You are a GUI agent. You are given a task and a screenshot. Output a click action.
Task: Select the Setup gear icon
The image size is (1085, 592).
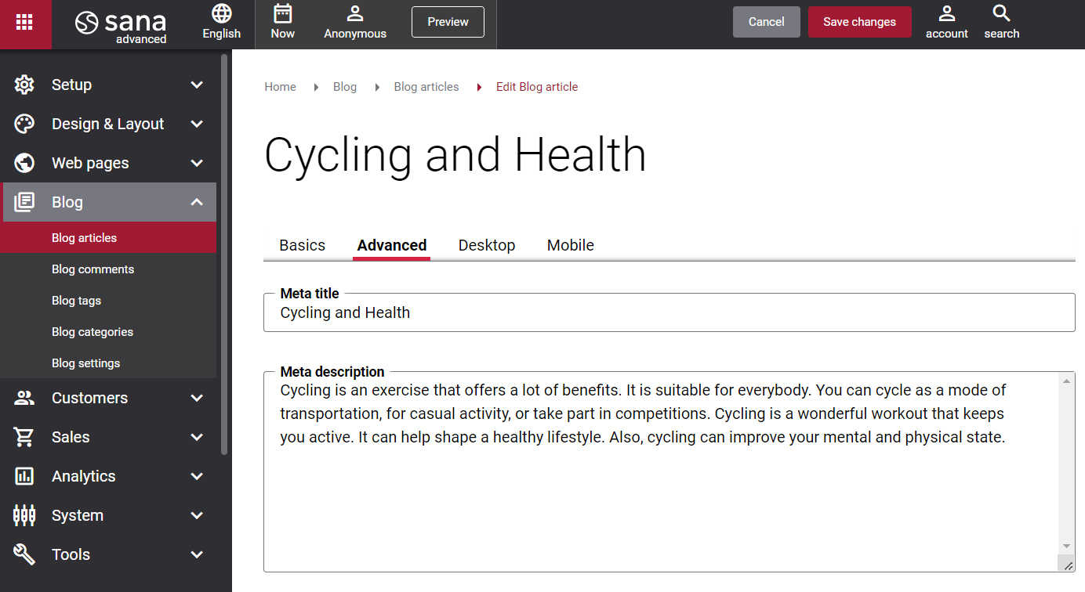(24, 85)
